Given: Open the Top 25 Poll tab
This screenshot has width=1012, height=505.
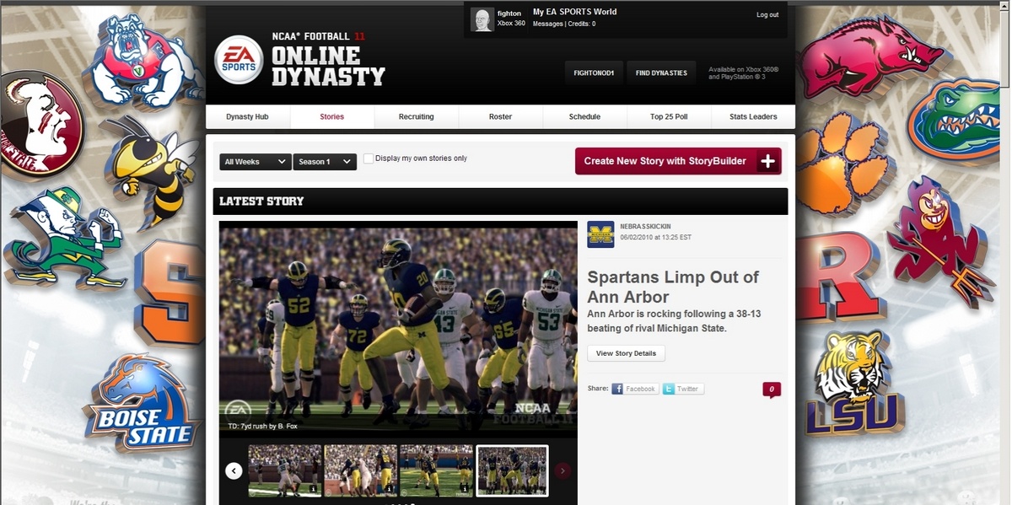Looking at the screenshot, I should [x=669, y=116].
